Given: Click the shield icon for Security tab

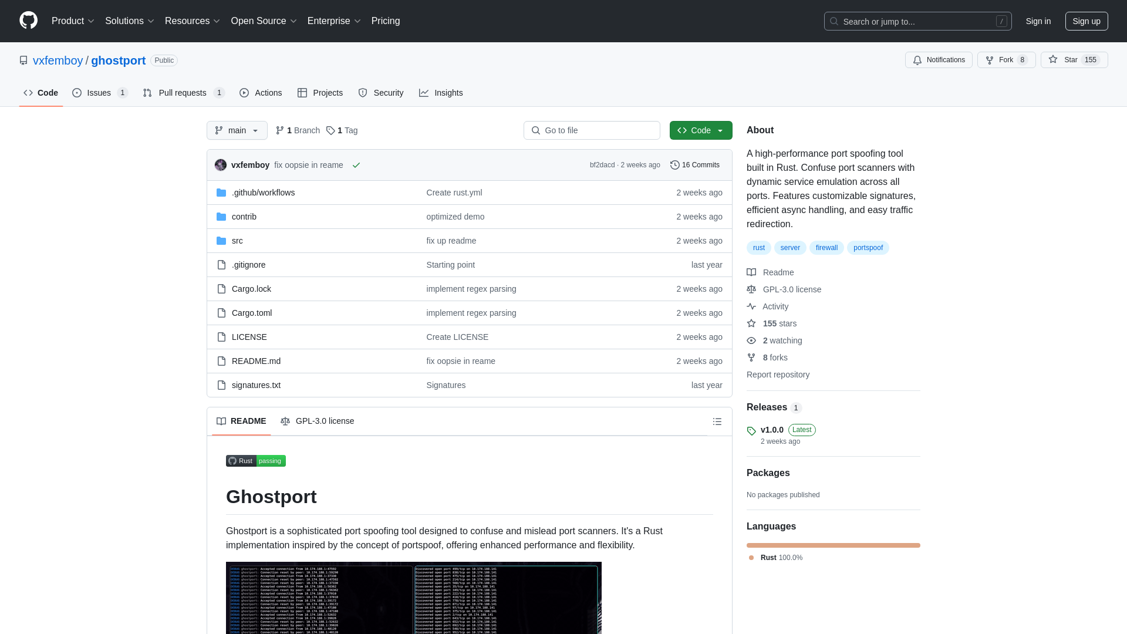Looking at the screenshot, I should pos(363,93).
